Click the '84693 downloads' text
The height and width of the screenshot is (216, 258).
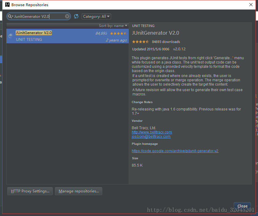pos(166,42)
